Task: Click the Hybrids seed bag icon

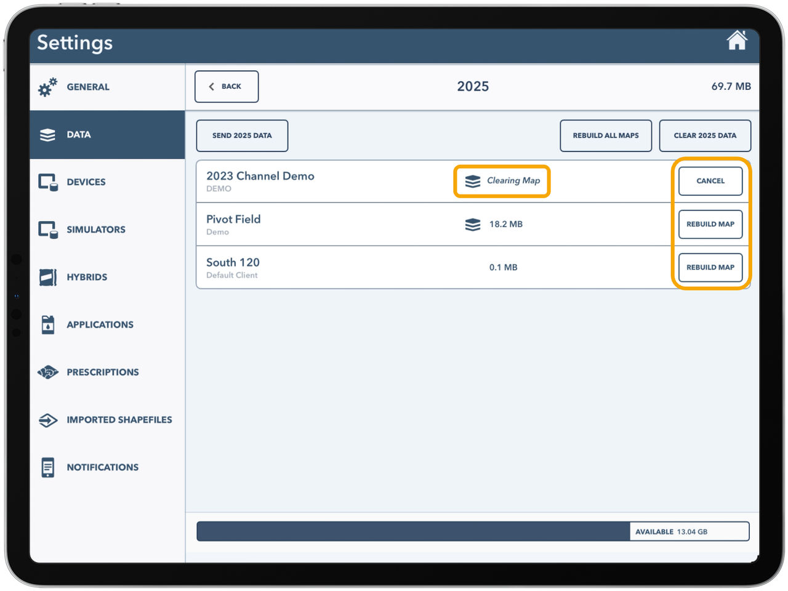Action: pyautogui.click(x=47, y=277)
